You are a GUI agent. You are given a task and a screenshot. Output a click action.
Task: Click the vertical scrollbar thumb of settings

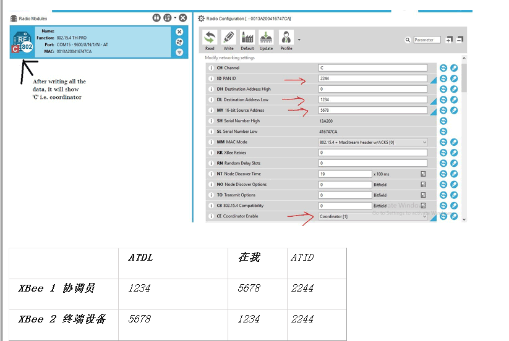point(464,78)
